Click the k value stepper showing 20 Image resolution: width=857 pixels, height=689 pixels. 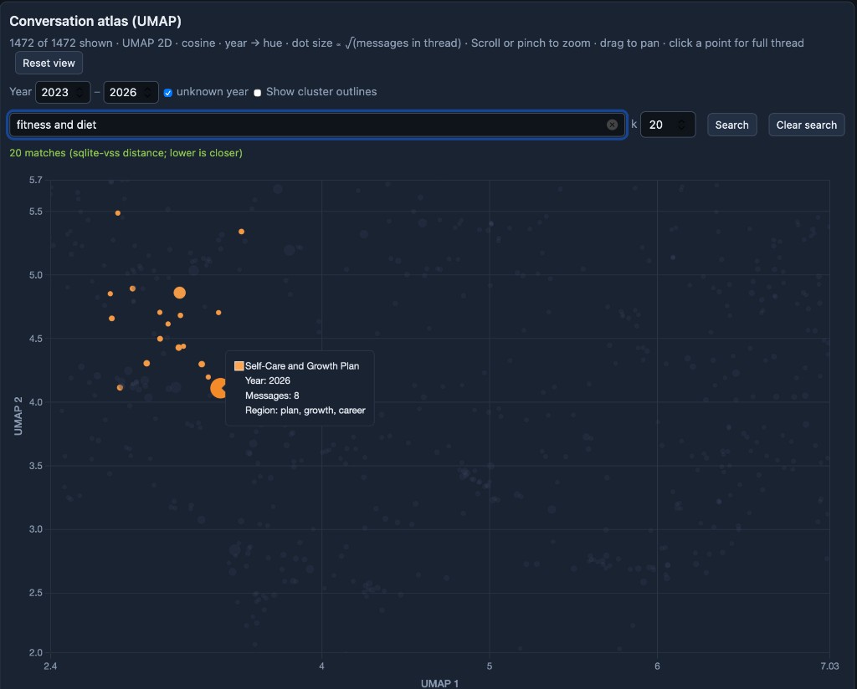tap(682, 125)
